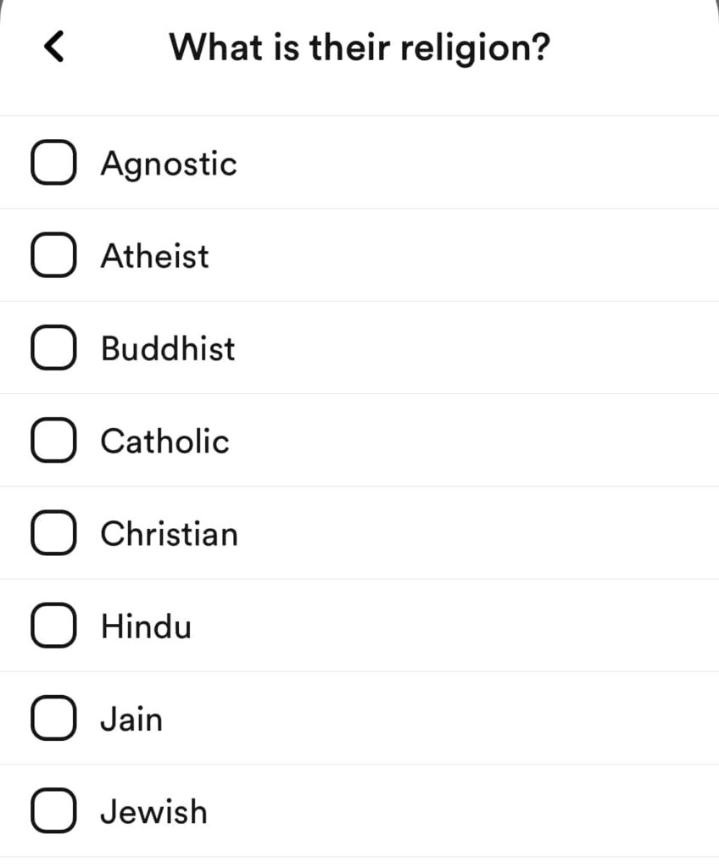Select the Catholic checkbox
This screenshot has width=719, height=868.
tap(54, 441)
